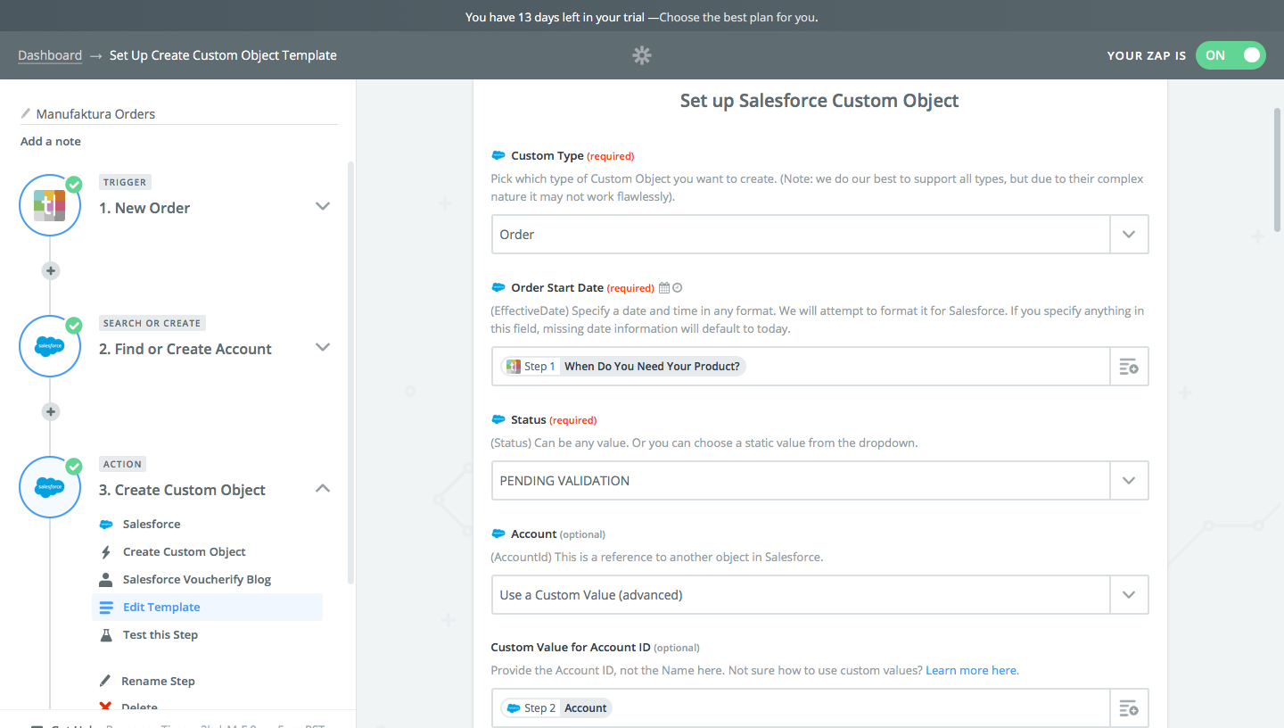Open the Custom Type dropdown
Image resolution: width=1284 pixels, height=728 pixels.
1129,235
